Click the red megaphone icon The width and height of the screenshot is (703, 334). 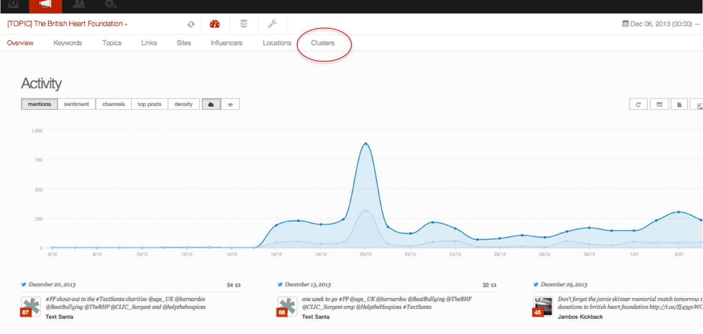45,5
